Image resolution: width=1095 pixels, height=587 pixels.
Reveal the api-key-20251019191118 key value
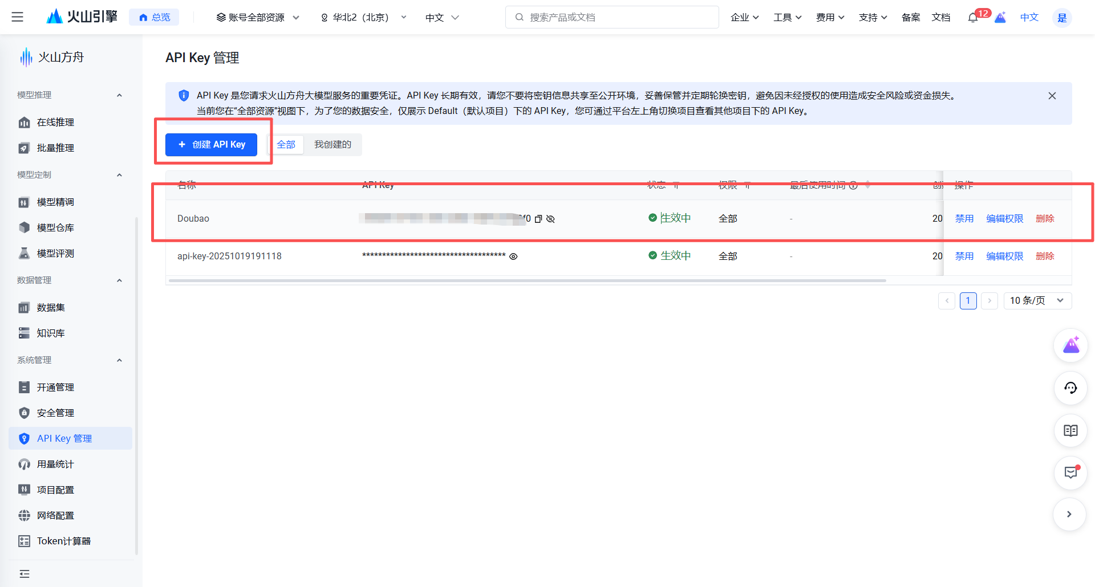tap(513, 256)
